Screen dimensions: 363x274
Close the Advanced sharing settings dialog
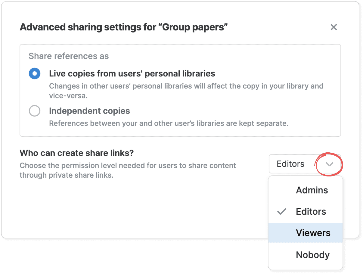pyautogui.click(x=334, y=27)
